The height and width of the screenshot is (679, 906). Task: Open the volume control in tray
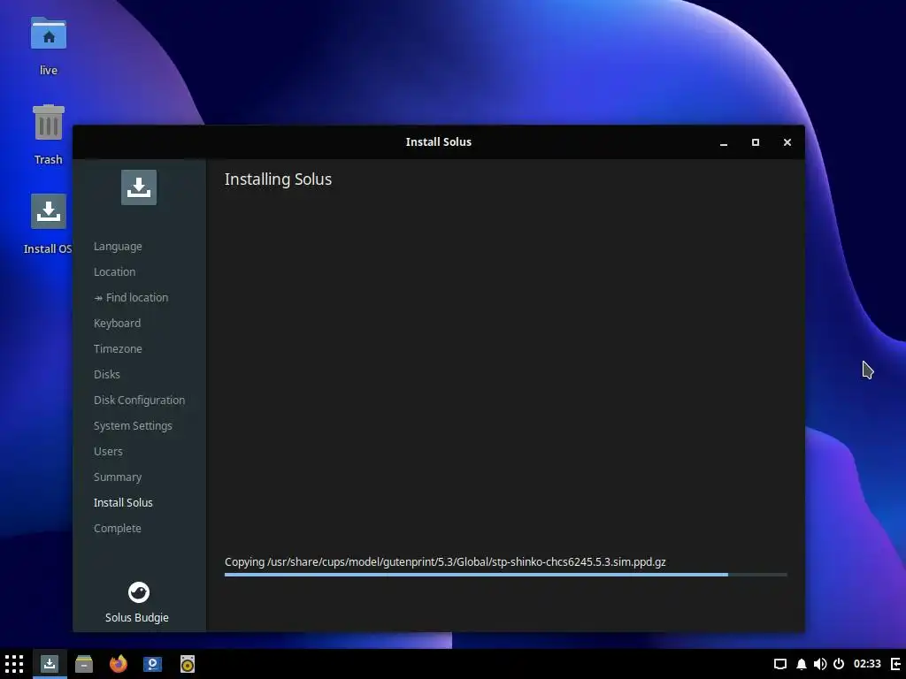[820, 664]
